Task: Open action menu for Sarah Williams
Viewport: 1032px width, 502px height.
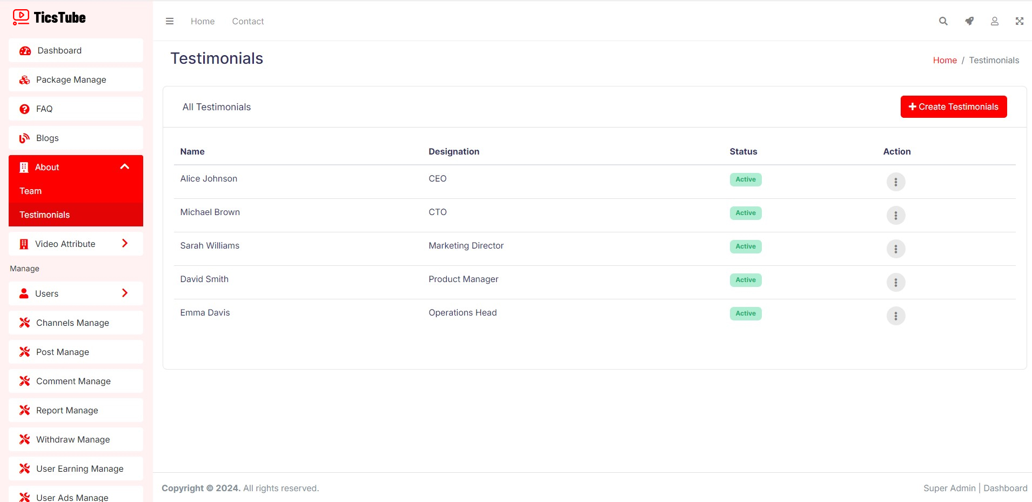Action: 895,249
